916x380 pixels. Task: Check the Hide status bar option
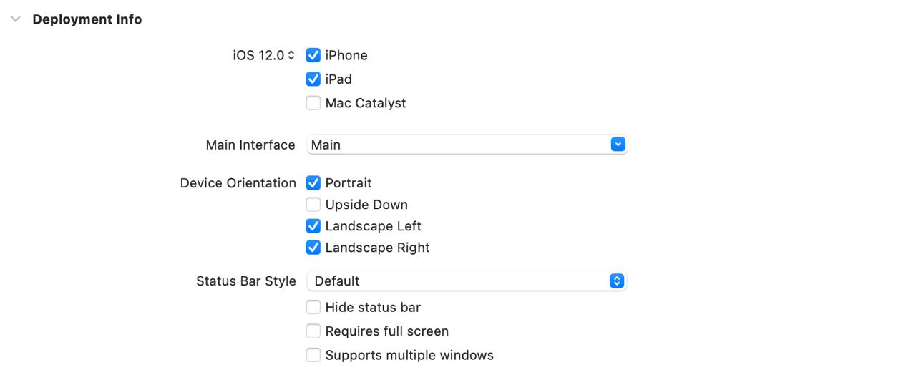coord(313,308)
